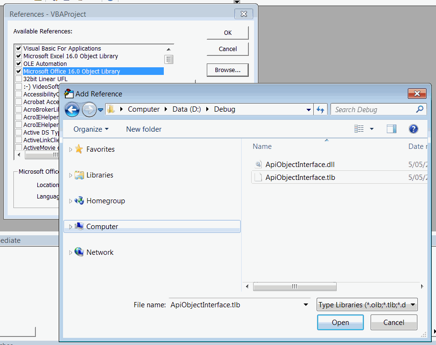Check the Accessibility reference box

[x=19, y=94]
